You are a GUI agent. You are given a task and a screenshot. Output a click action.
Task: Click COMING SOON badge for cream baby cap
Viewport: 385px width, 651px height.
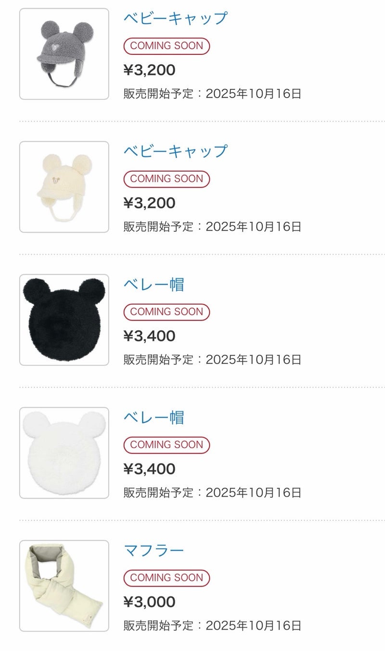pos(167,178)
